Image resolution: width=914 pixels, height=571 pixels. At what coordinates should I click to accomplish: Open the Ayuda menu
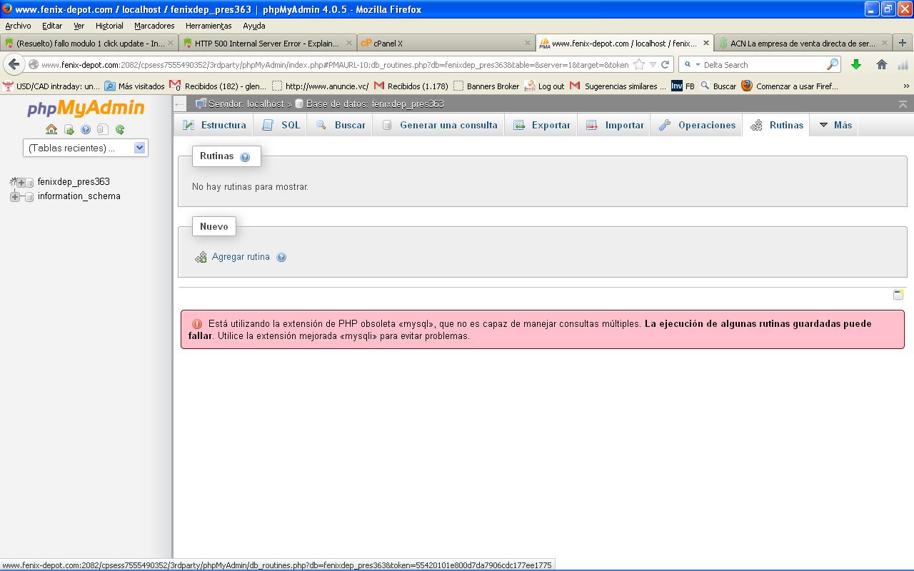(x=253, y=26)
